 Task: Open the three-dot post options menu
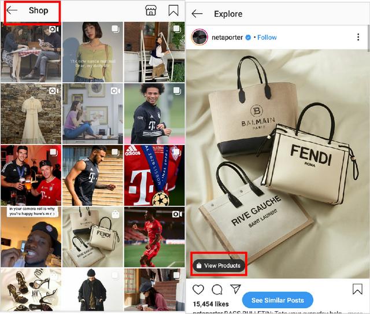pyautogui.click(x=358, y=37)
